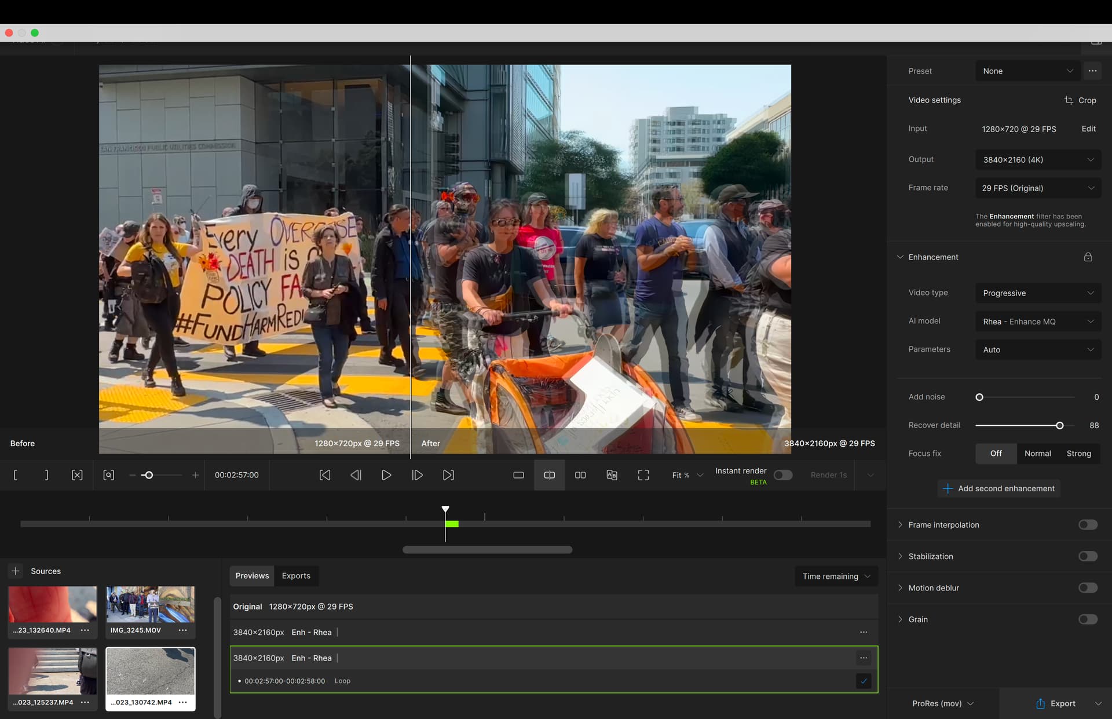The height and width of the screenshot is (719, 1112).
Task: Click the Enhancement lock icon
Action: pos(1088,257)
